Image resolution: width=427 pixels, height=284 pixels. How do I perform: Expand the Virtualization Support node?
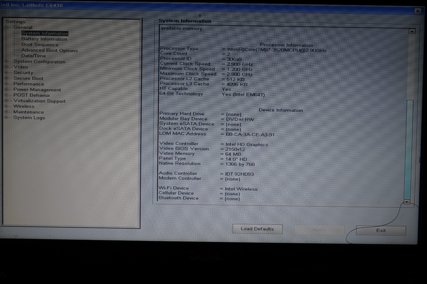[6, 101]
